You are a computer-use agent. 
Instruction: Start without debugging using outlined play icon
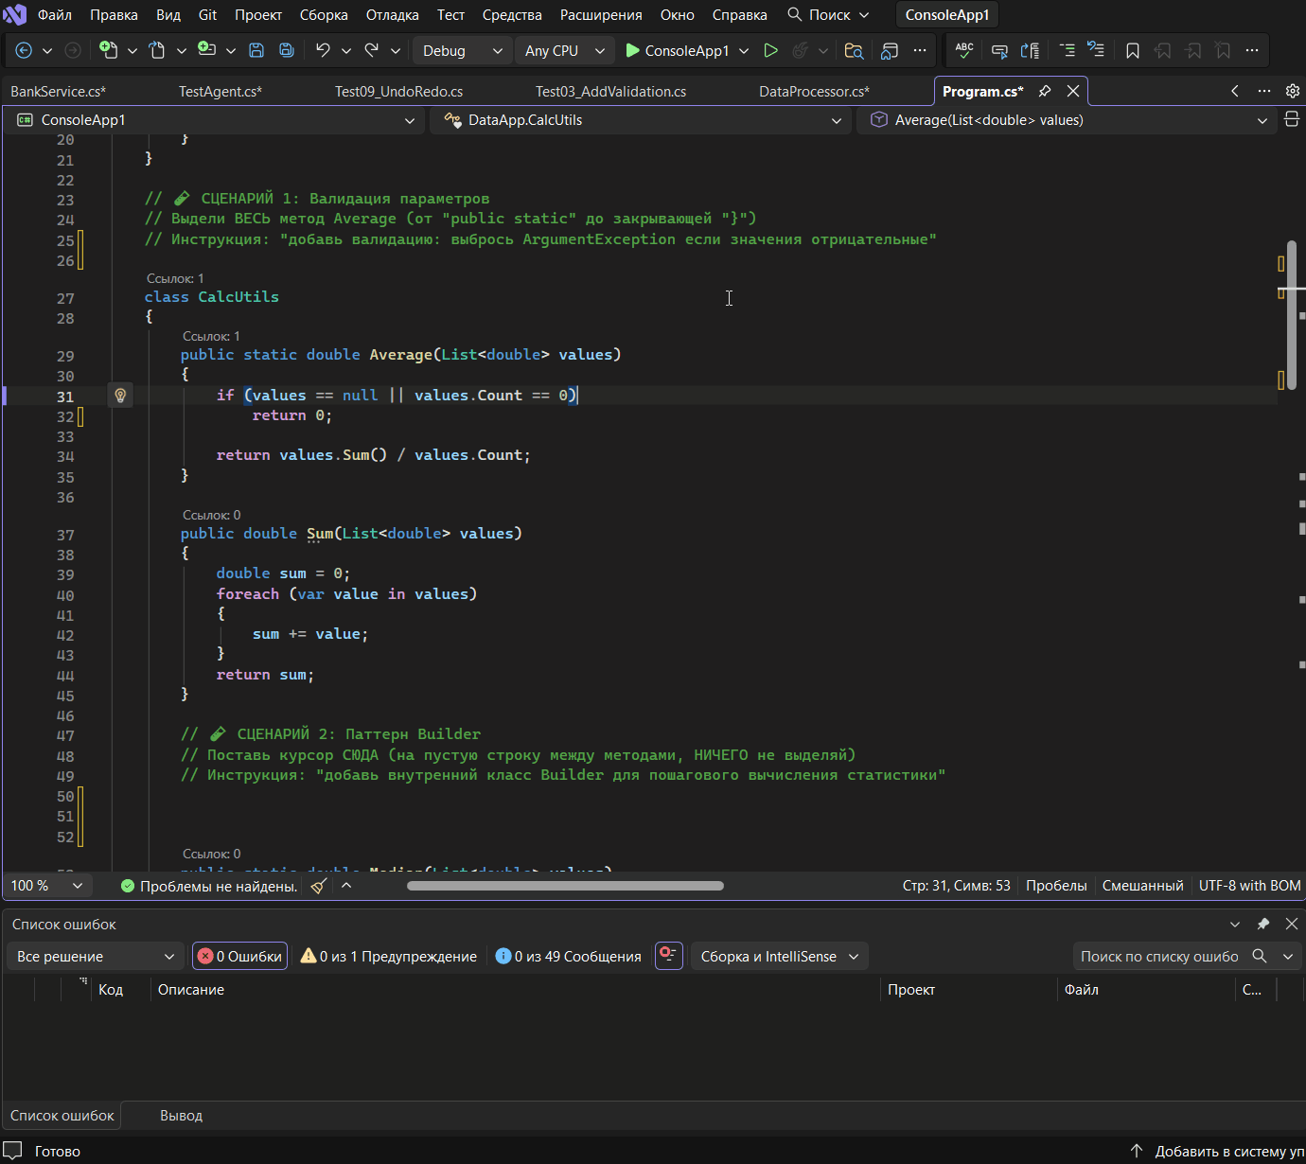[770, 51]
